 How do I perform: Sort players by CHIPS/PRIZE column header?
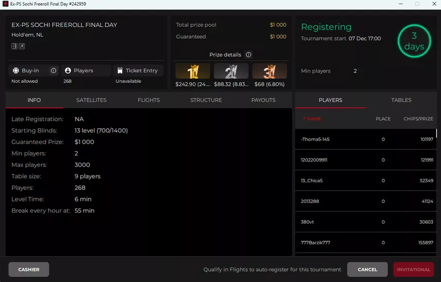click(x=418, y=119)
